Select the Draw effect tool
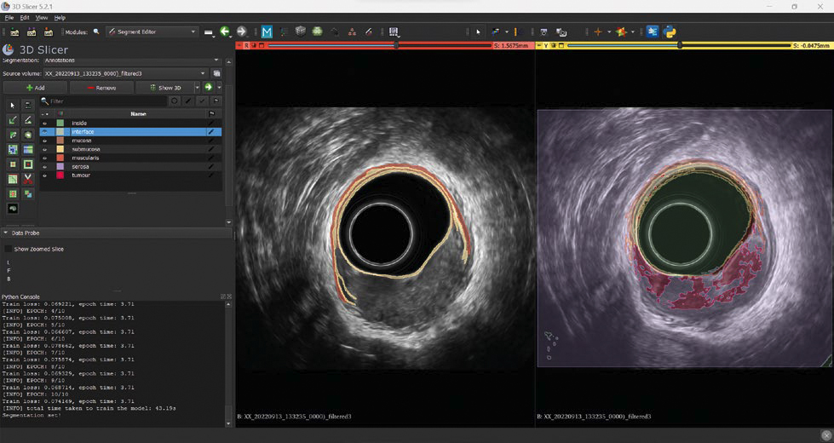834x443 pixels. (x=28, y=120)
